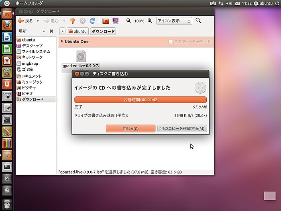Click the search magnifier icon in the toolbar
This screenshot has height=211, width=281.
[198, 21]
